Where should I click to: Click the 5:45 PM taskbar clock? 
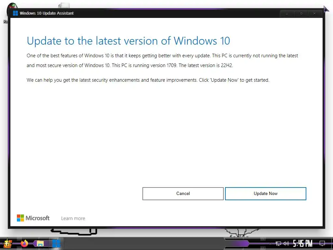pyautogui.click(x=303, y=243)
